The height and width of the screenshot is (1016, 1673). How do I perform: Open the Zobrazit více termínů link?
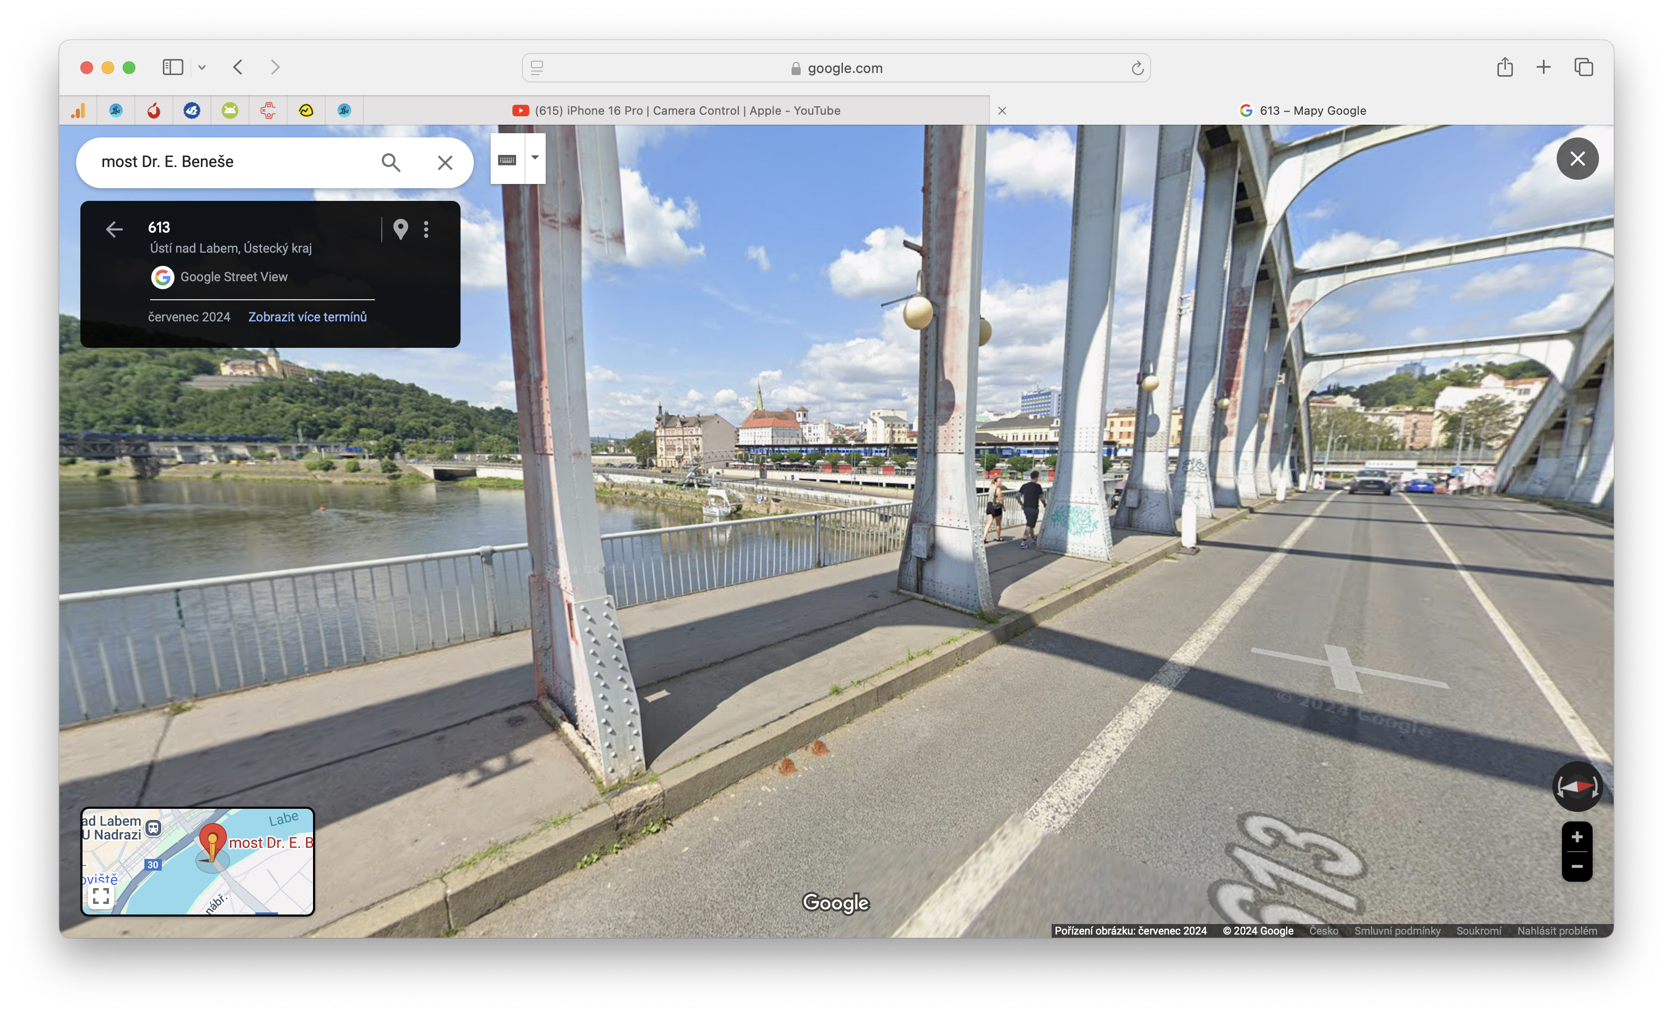pos(307,316)
